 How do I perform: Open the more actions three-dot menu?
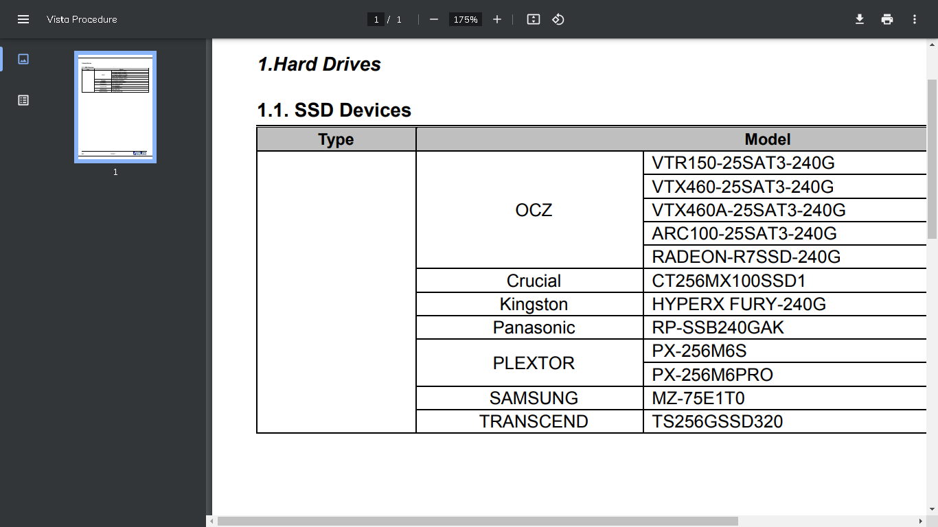coord(915,19)
